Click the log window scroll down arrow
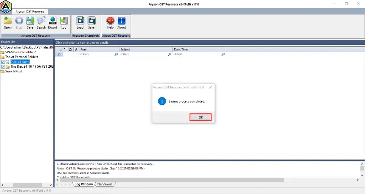This screenshot has width=365, height=194. click(362, 175)
